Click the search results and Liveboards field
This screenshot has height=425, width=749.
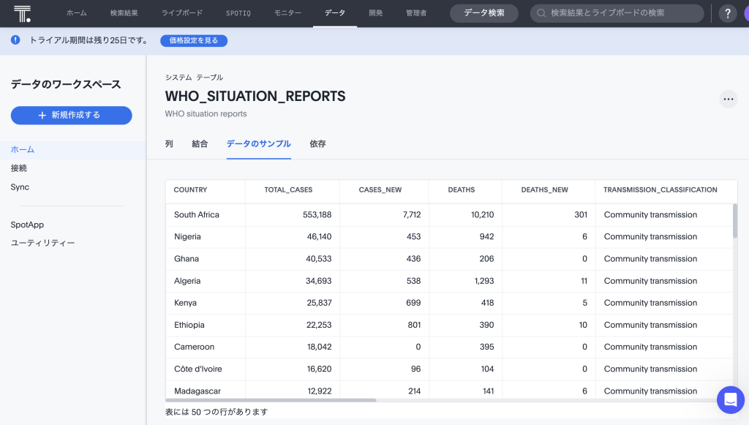(622, 13)
